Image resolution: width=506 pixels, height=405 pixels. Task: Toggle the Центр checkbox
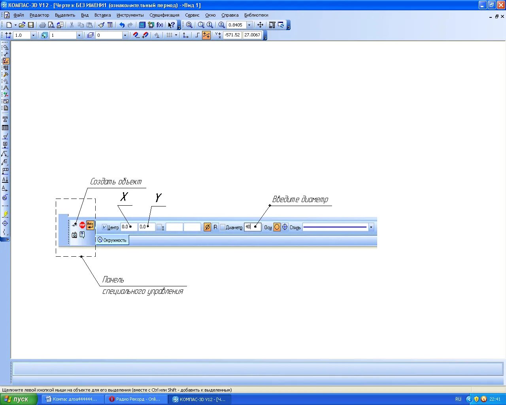104,227
